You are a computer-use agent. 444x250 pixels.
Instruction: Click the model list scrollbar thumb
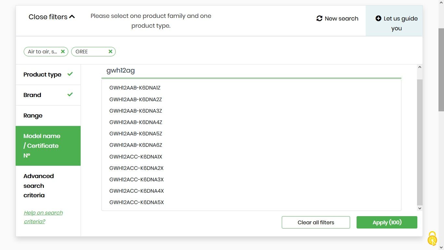click(420, 142)
